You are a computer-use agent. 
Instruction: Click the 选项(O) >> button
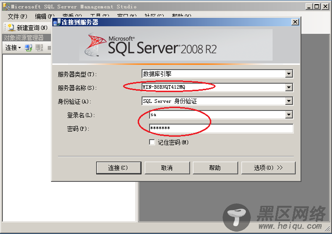click(x=268, y=168)
